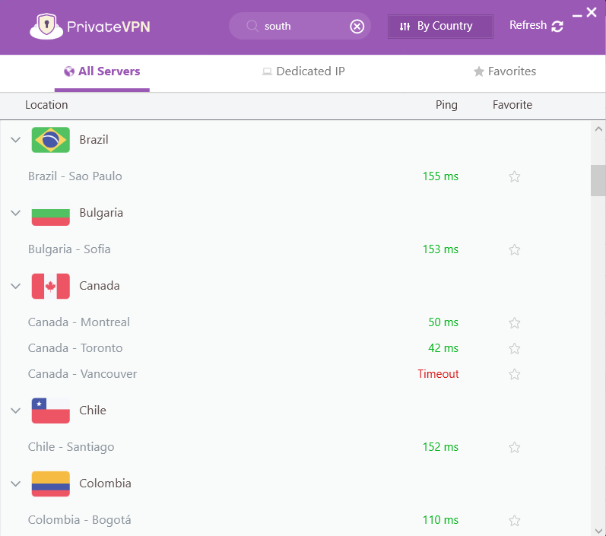Favorite the Chile - Santiago server
The width and height of the screenshot is (606, 536).
pyautogui.click(x=515, y=448)
